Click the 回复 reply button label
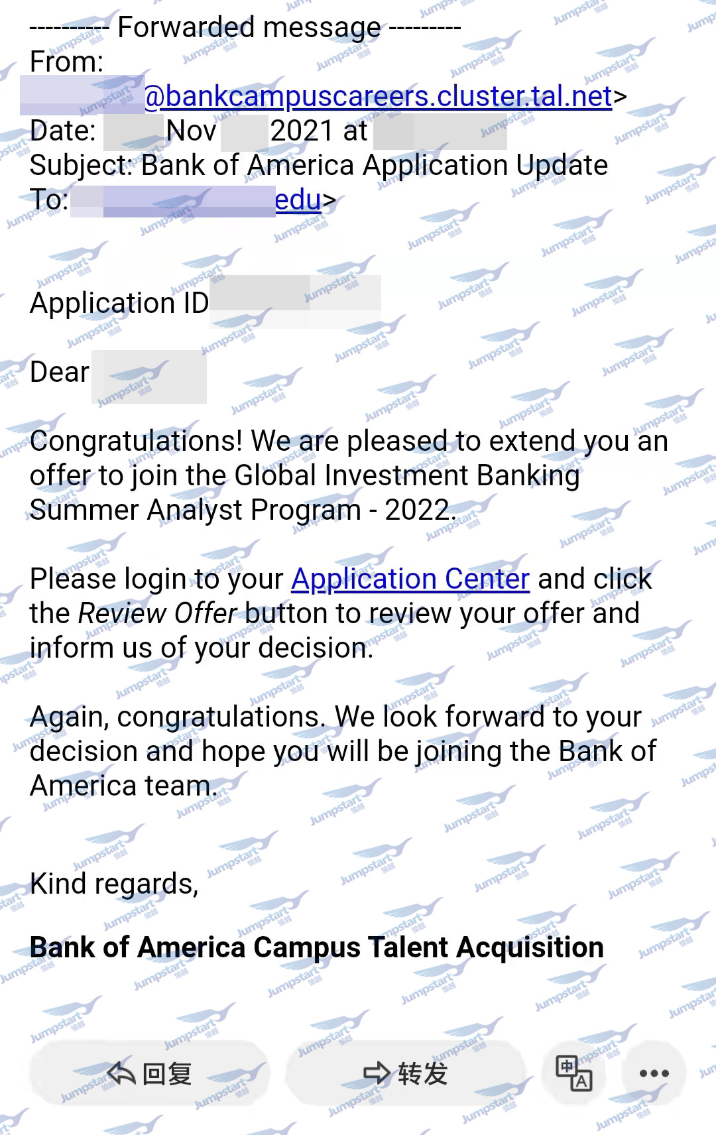716x1135 pixels. tap(168, 1073)
